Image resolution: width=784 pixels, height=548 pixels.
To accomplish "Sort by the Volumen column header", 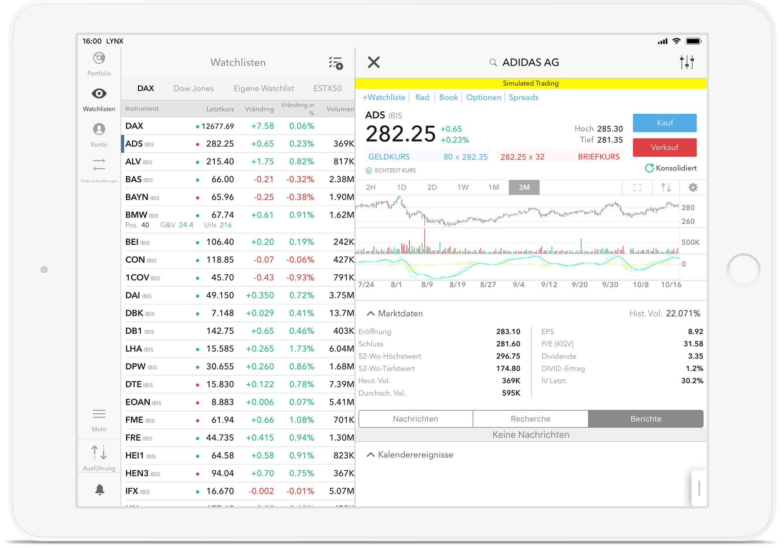I will point(340,109).
